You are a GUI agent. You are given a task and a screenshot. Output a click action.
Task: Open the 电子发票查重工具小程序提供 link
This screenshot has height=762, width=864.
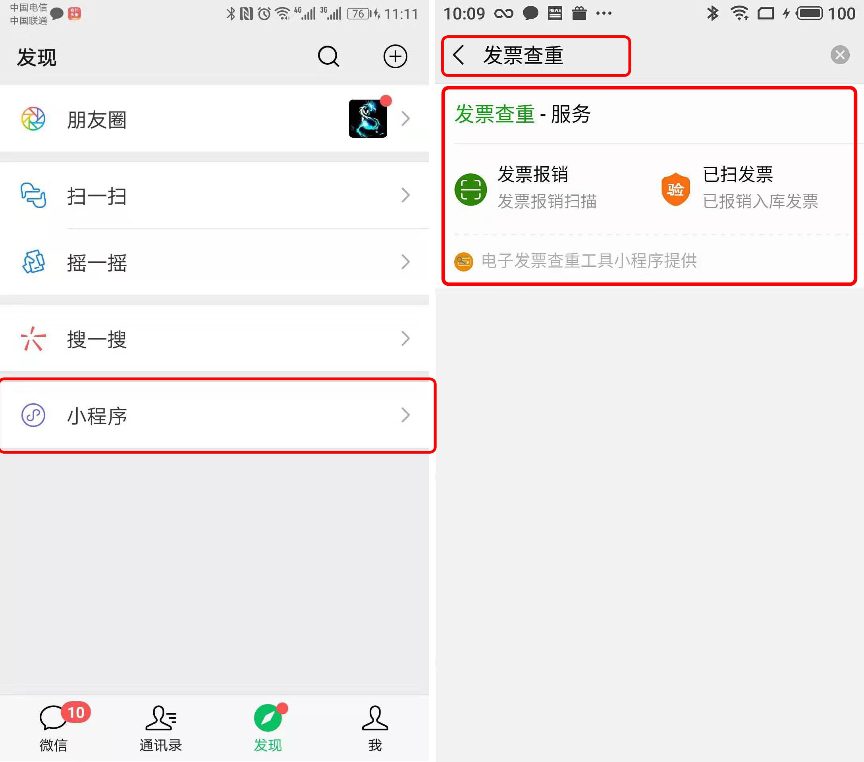click(x=576, y=261)
